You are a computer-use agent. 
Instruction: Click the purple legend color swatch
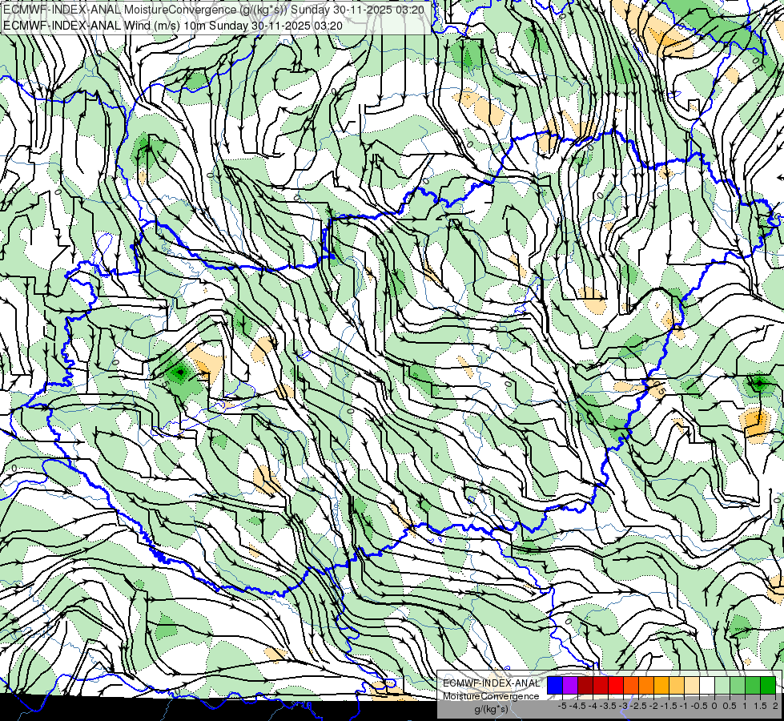[570, 686]
